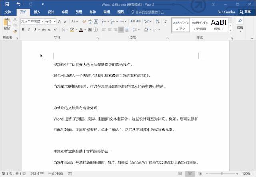This screenshot has width=256, height=177.
Task: Switch to Web Layout view
Action: pyautogui.click(x=200, y=173)
